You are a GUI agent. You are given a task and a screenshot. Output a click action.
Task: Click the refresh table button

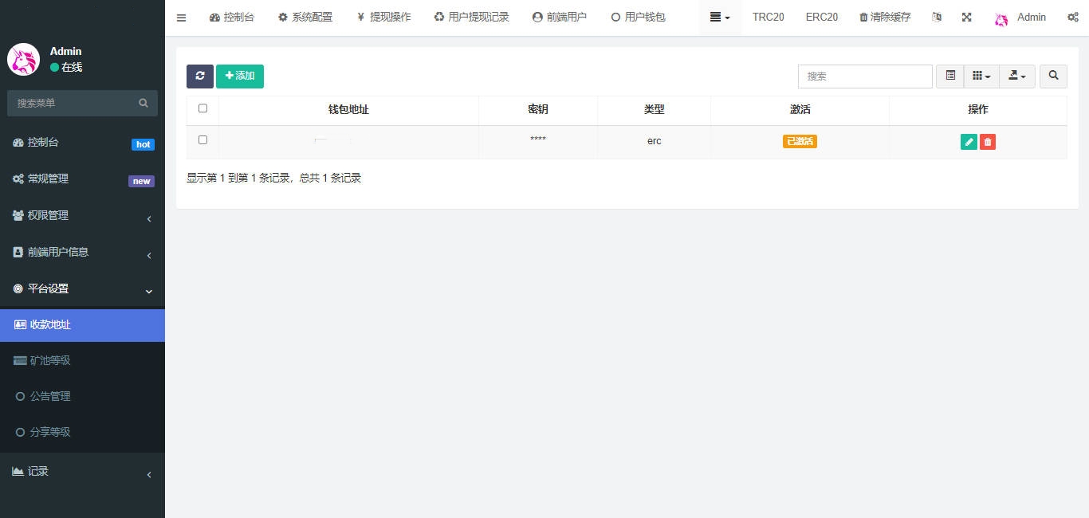click(199, 76)
